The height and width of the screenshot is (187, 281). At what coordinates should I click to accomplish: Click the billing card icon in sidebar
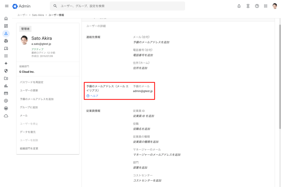(6, 93)
